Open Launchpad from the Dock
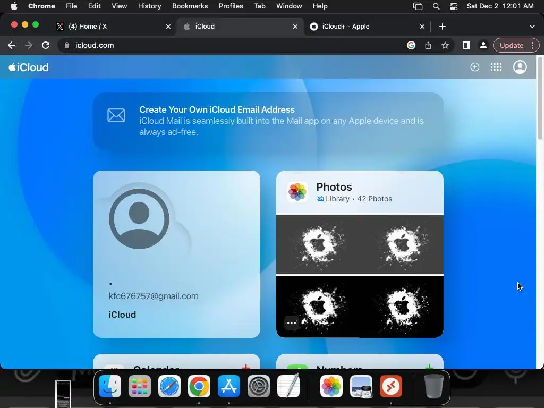544x408 pixels. 140,386
